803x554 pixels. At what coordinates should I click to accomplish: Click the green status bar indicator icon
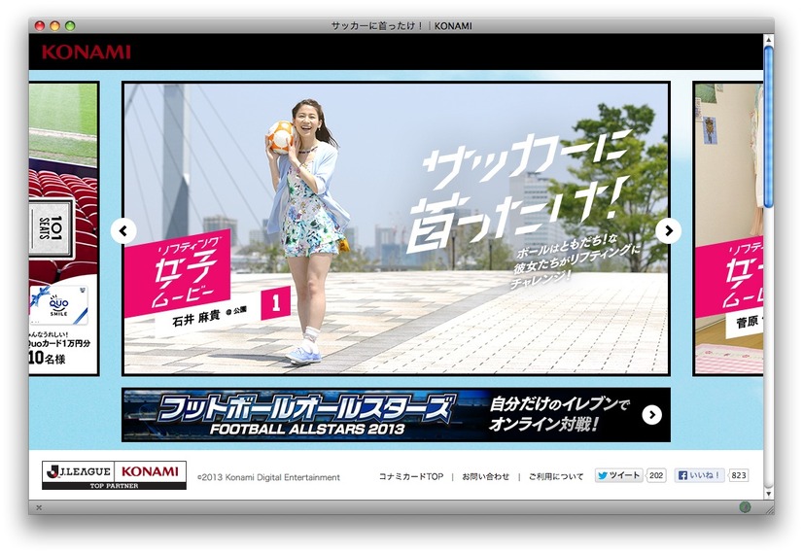click(745, 507)
